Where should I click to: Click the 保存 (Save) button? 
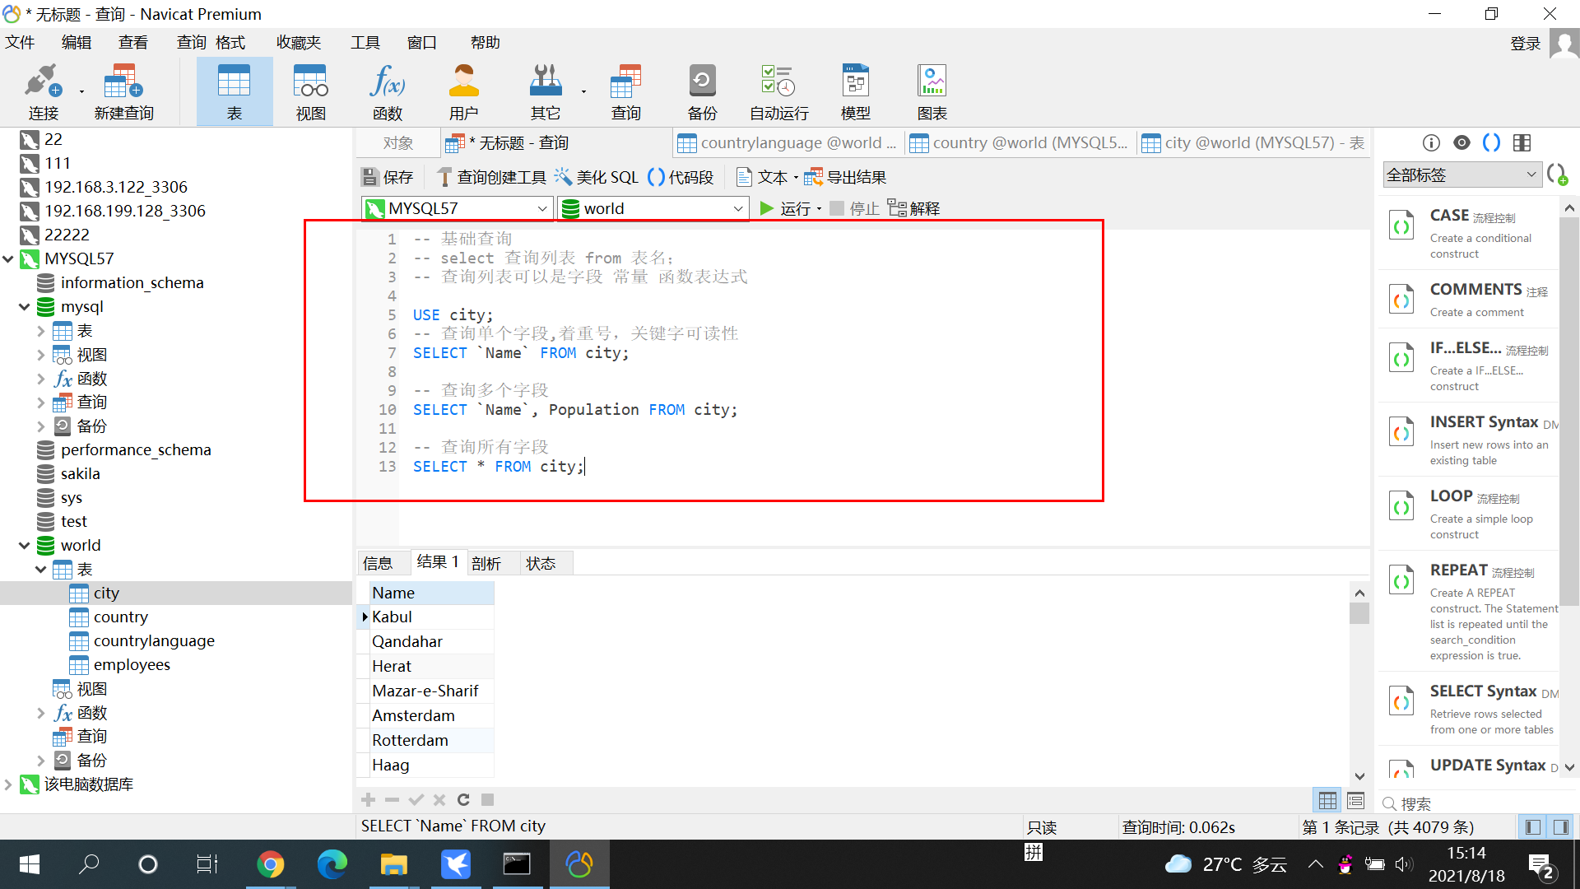pos(387,177)
